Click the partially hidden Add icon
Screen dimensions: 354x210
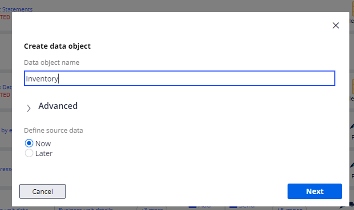[200, 207]
